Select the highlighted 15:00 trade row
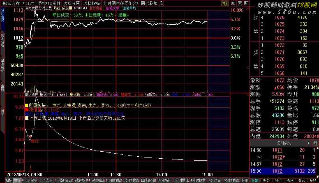The image size is (319, 183). click(283, 171)
